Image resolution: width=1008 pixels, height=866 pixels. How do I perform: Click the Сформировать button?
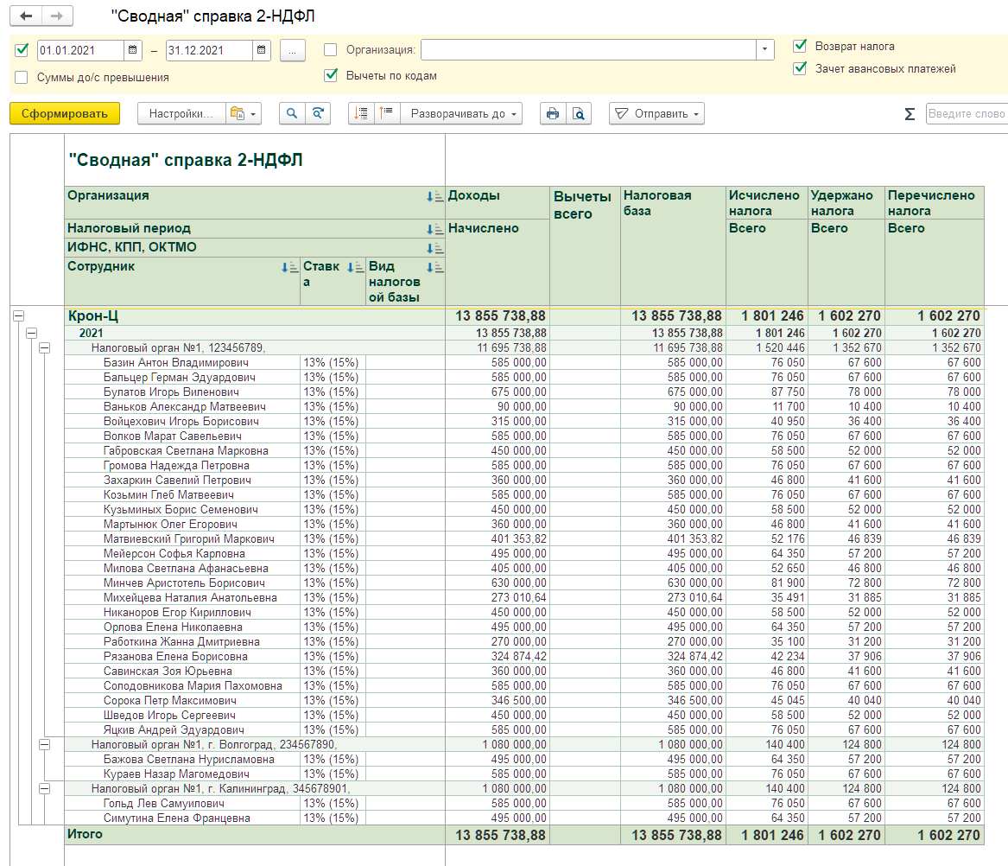(64, 113)
